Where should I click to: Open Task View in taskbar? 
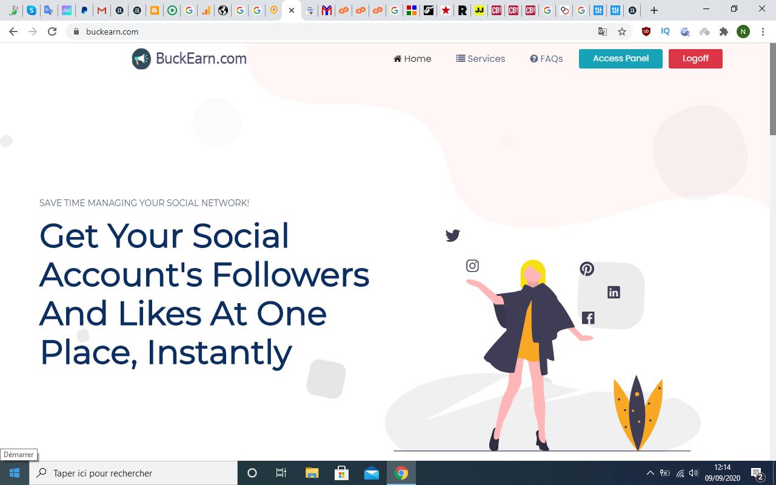point(281,473)
